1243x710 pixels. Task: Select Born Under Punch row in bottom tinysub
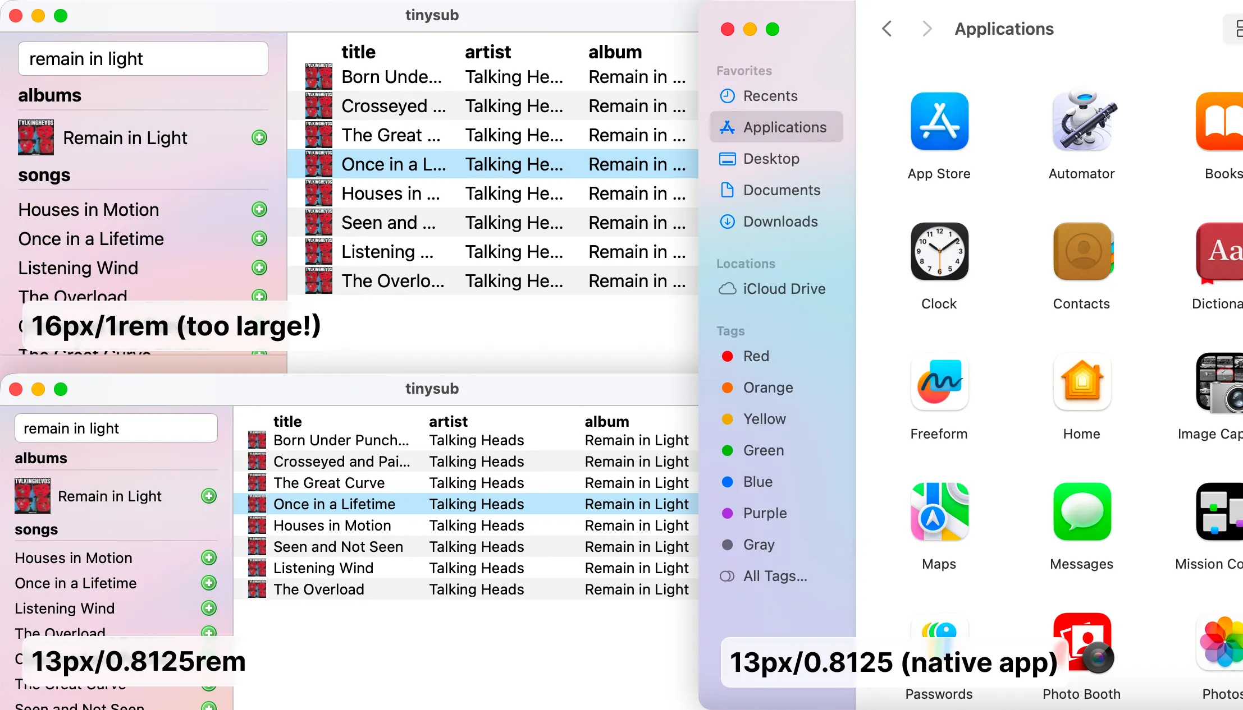tap(466, 440)
